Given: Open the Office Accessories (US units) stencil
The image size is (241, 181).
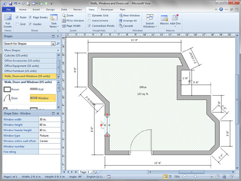Looking at the screenshot, I should pyautogui.click(x=29, y=61).
